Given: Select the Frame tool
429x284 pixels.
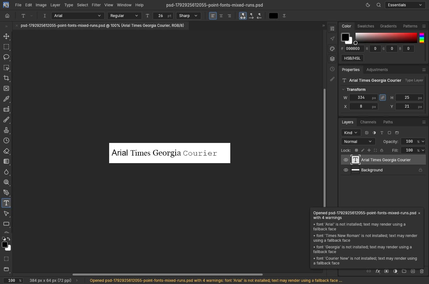Looking at the screenshot, I should click(6, 88).
